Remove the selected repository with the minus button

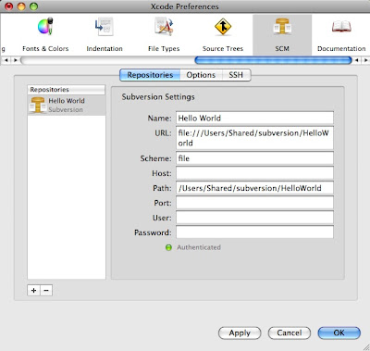tap(46, 290)
